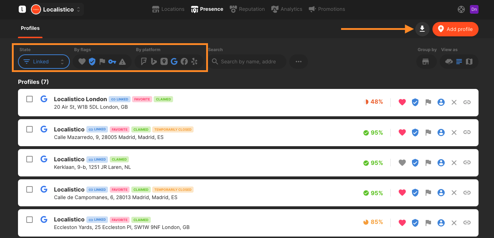
Task: Open the Presence menu
Action: click(207, 9)
